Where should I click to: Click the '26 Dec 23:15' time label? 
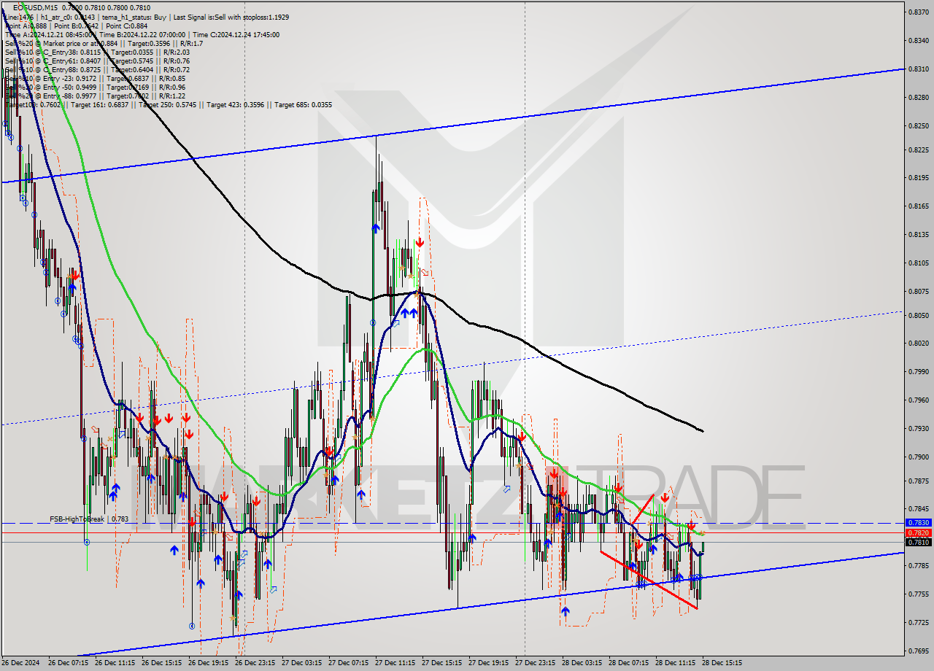coord(255,663)
